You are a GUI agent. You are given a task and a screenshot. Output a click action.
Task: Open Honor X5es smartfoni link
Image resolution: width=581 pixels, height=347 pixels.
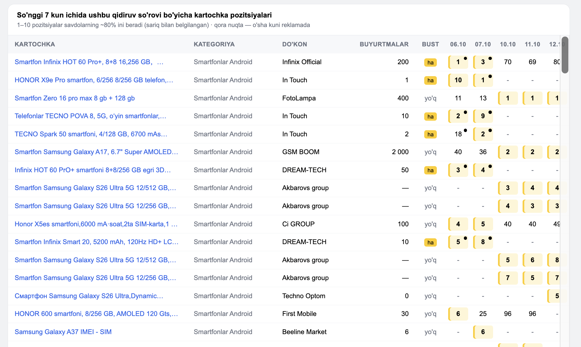pyautogui.click(x=96, y=224)
